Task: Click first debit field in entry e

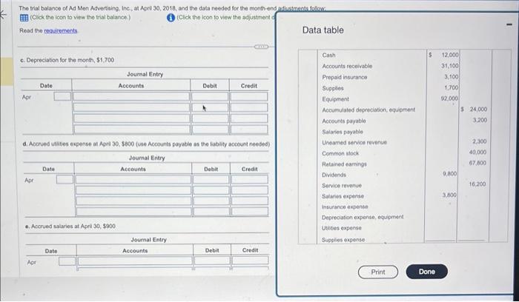Action: click(x=212, y=261)
